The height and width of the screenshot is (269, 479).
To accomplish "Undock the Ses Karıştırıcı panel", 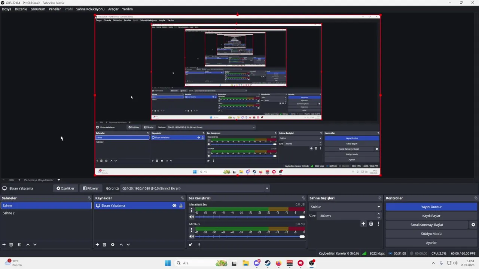I will (x=303, y=198).
